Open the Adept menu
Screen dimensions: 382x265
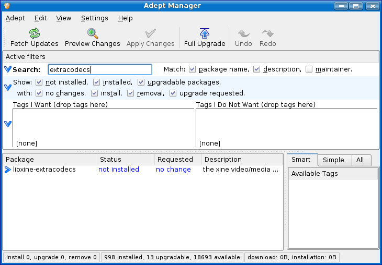[x=15, y=18]
